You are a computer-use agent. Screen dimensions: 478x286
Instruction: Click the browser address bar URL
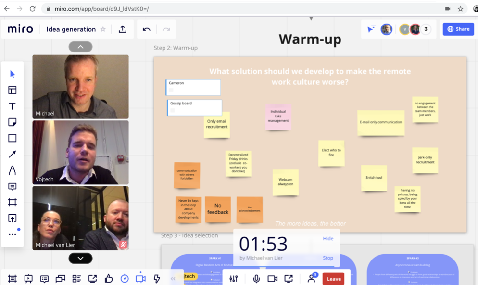(102, 9)
